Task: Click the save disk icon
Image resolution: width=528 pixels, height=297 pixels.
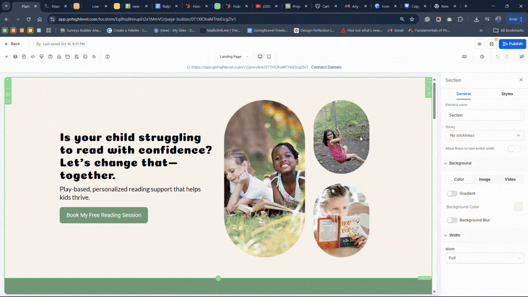Action: point(491,44)
